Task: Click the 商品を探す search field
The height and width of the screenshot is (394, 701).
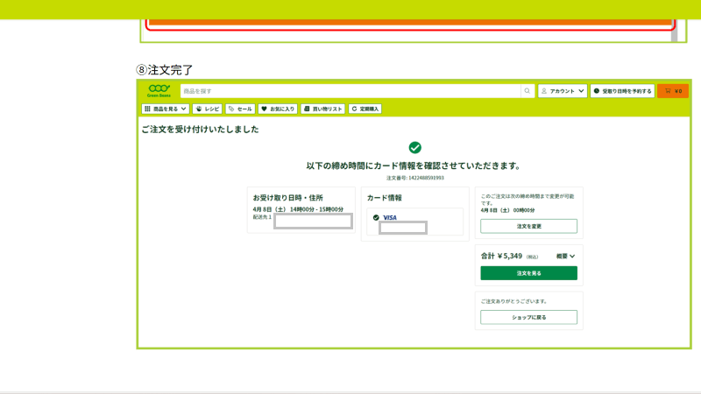Action: pos(350,91)
